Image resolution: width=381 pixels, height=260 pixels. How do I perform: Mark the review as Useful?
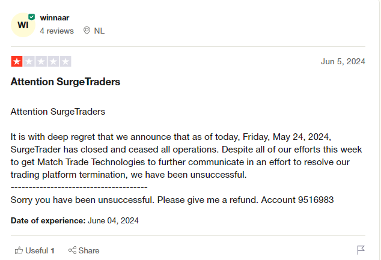[40, 250]
